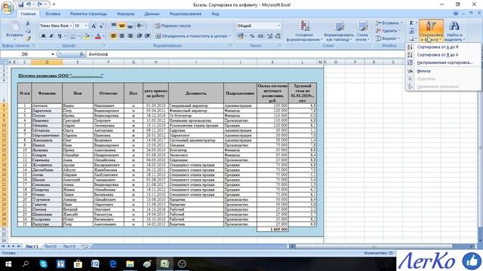Toggle underline Ч formatting
The width and height of the screenshot is (483, 271).
point(59,36)
